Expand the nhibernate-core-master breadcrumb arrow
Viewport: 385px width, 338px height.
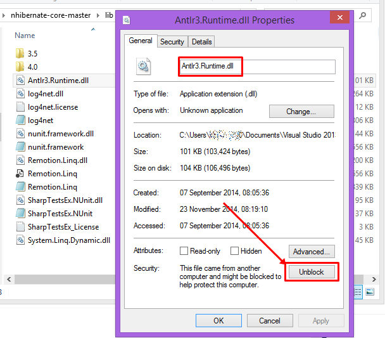coord(98,15)
